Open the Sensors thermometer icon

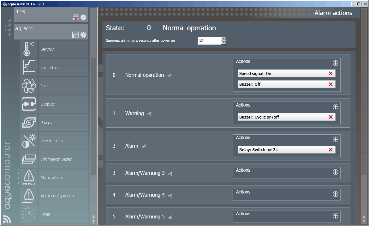pyautogui.click(x=29, y=49)
